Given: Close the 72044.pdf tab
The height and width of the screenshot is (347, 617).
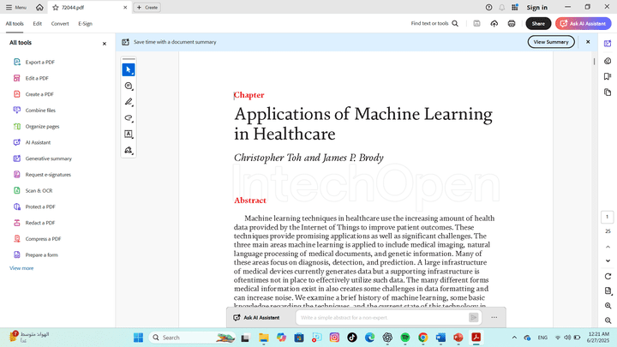Looking at the screenshot, I should coord(125,8).
